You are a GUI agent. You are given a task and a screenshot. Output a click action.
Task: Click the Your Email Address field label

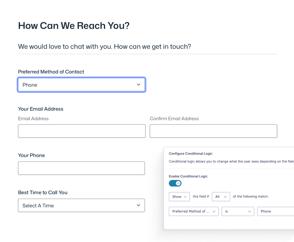[x=41, y=109]
